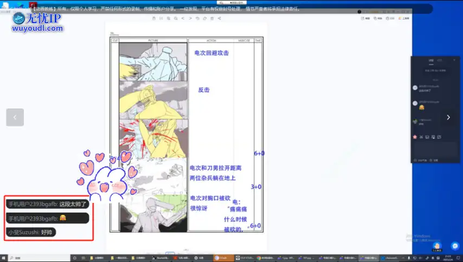Open the taskbar settings gear app
Screen dimensions: 463x262
point(200,258)
